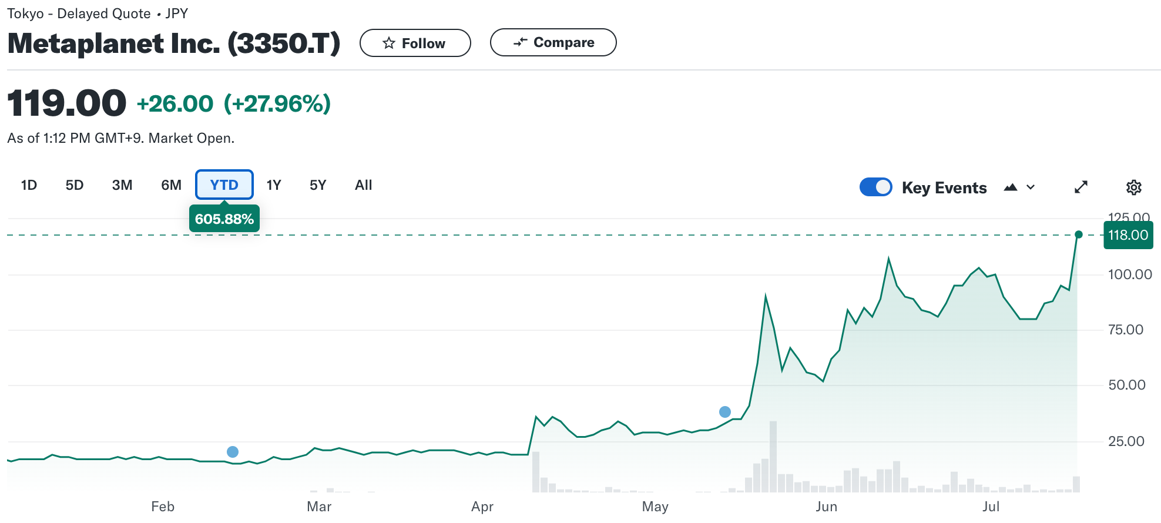This screenshot has height=523, width=1161.
Task: Click the Follow star button
Action: (415, 43)
